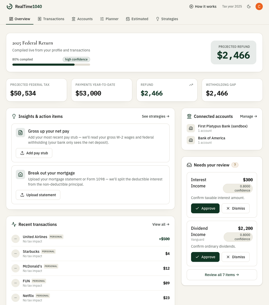Click the PERSONAL tag on FUN row

click(39, 281)
